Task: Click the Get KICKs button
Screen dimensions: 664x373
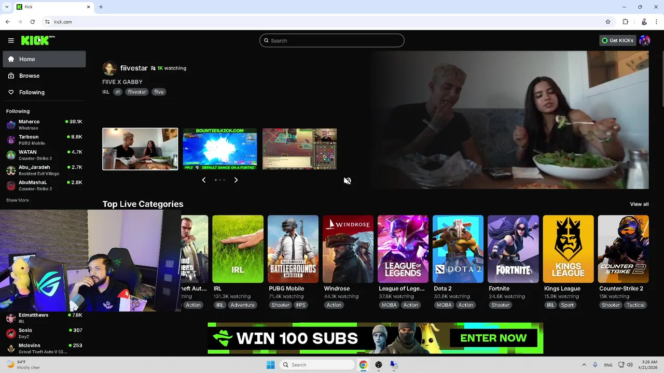Action: pyautogui.click(x=617, y=40)
